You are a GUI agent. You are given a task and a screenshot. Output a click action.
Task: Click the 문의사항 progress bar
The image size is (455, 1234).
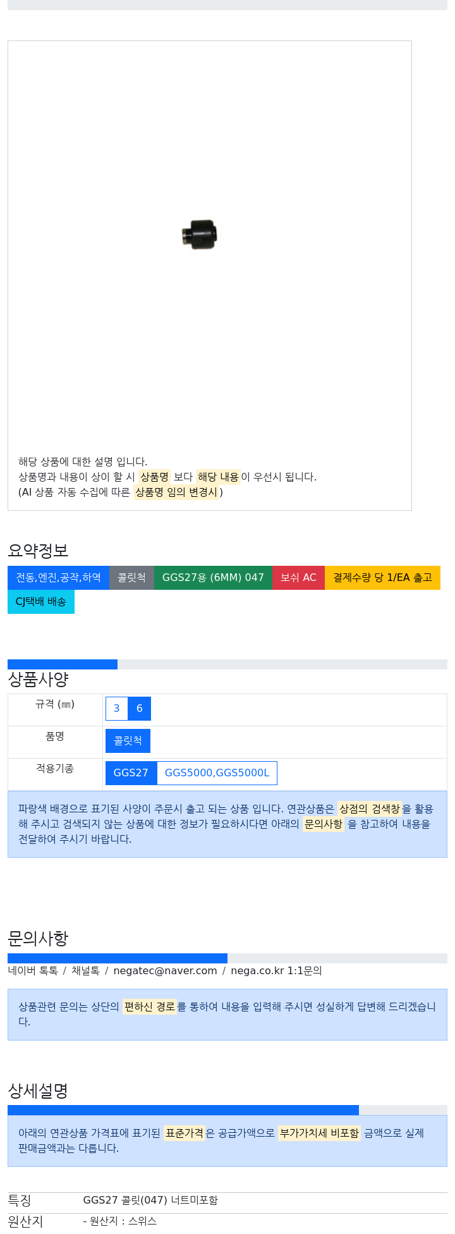coord(227,958)
